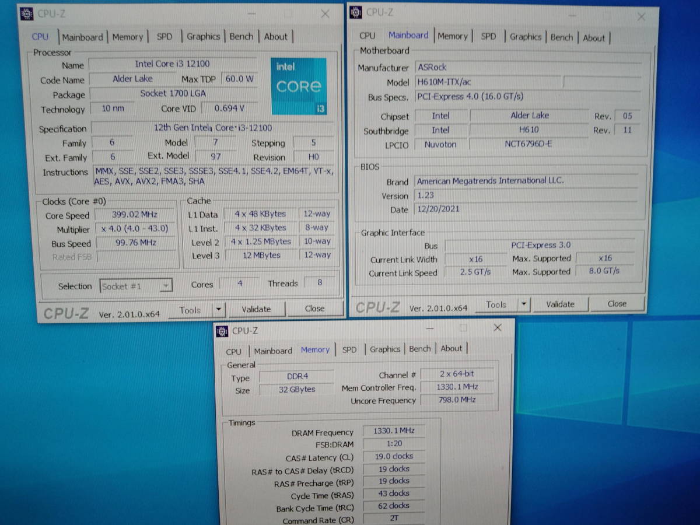Click Multiplier value 'x 4.0 (4.0 - 43.0)'
Viewport: 700px width, 525px height.
point(134,228)
